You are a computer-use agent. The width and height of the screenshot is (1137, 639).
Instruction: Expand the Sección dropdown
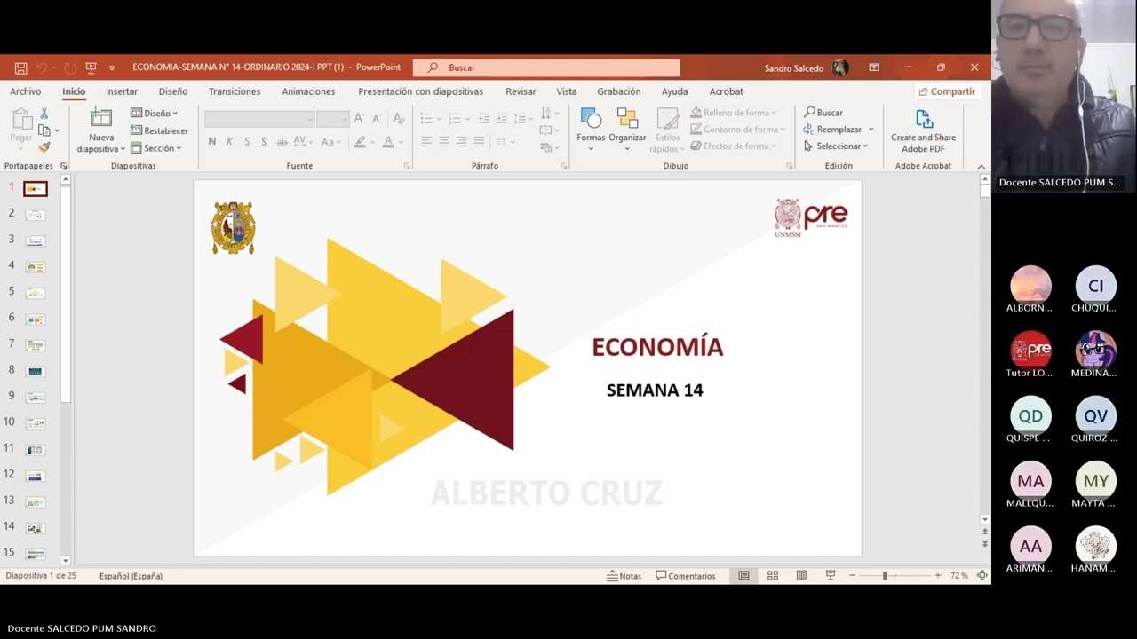click(x=155, y=148)
